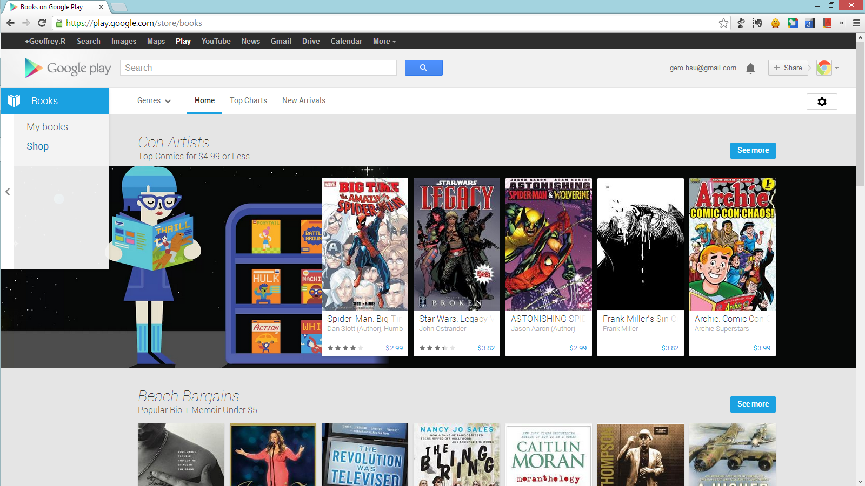
Task: Switch to the Top Charts tab
Action: (x=248, y=100)
